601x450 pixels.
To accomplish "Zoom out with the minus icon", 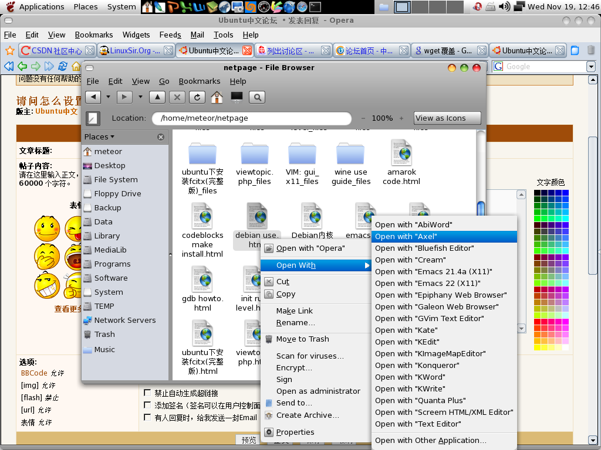I will pos(363,118).
